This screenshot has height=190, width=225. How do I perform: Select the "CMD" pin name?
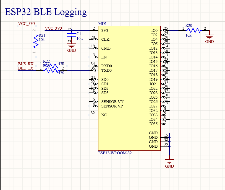tap(106, 48)
